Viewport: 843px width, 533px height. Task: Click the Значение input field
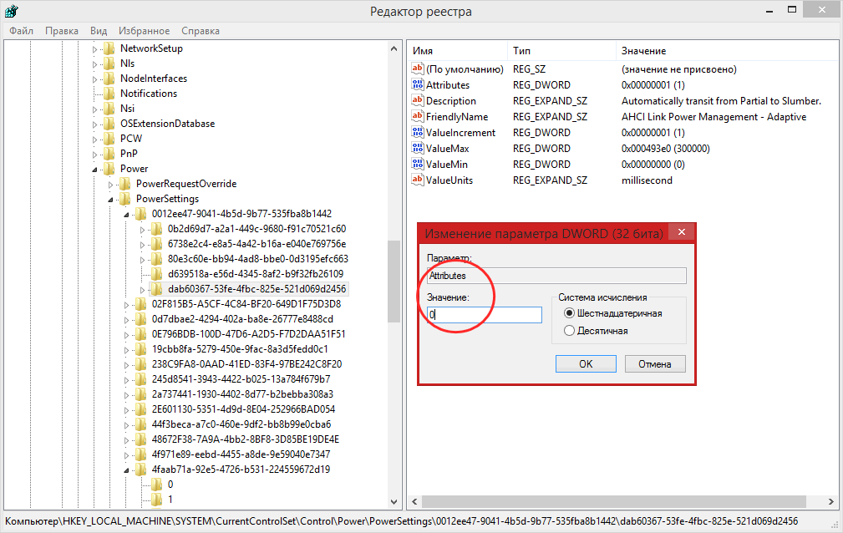[484, 315]
